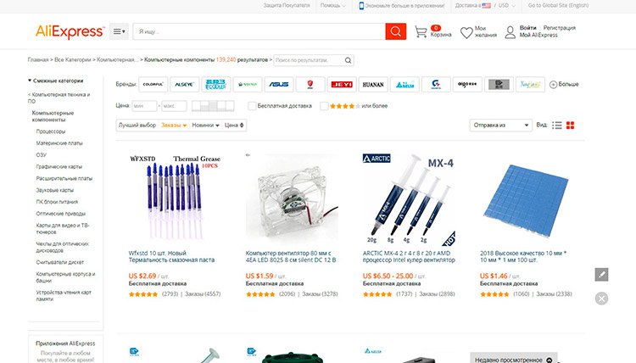
Task: Click the orange search magnifier button
Action: pos(395,31)
